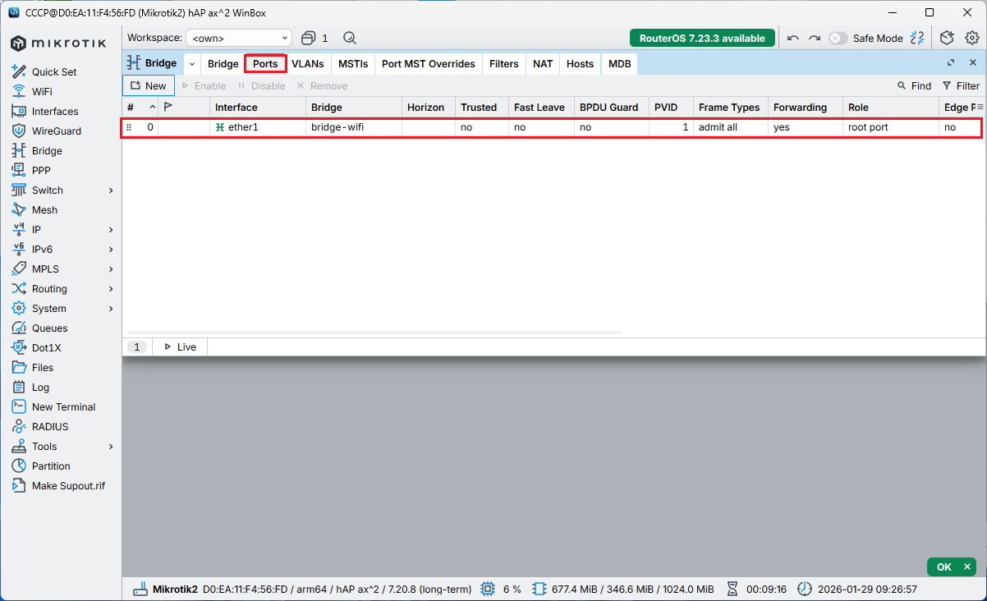Dismiss the green OK notification
Viewport: 987px width, 601px height.
tap(966, 567)
